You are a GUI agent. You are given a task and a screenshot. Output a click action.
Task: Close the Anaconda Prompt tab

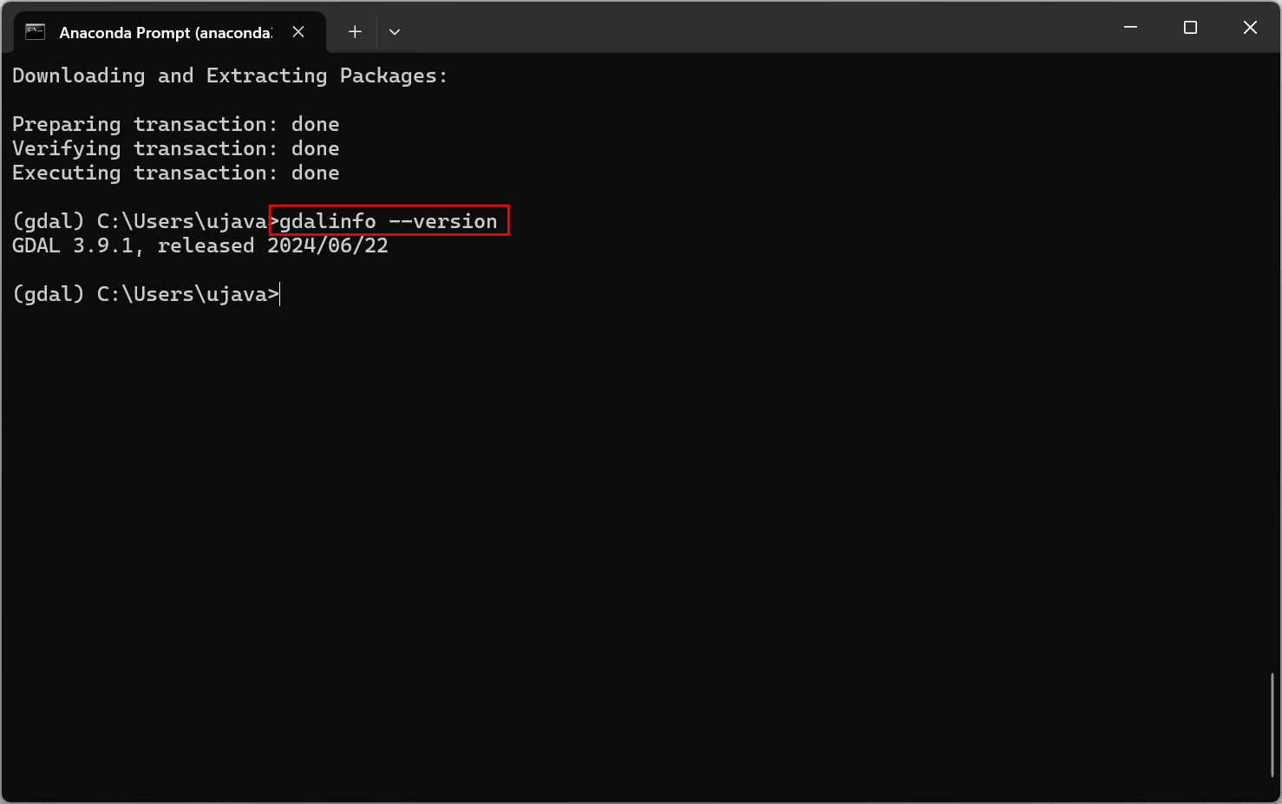coord(298,32)
